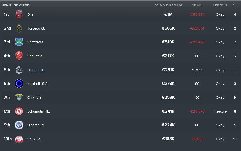Select the 10th place Shukura row
Image resolution: width=241 pixels, height=151 pixels.
click(x=120, y=139)
